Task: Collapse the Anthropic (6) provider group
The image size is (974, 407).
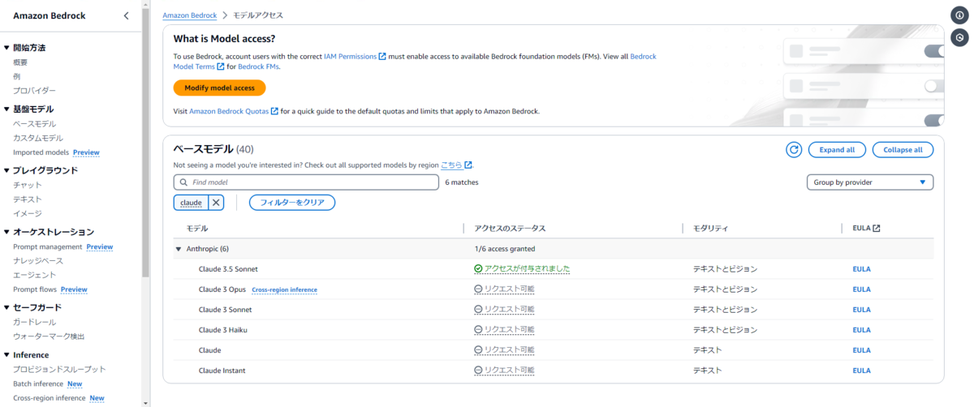Action: click(x=179, y=249)
